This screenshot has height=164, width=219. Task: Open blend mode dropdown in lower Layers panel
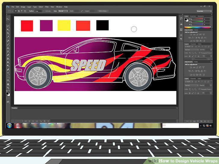tap(192, 85)
